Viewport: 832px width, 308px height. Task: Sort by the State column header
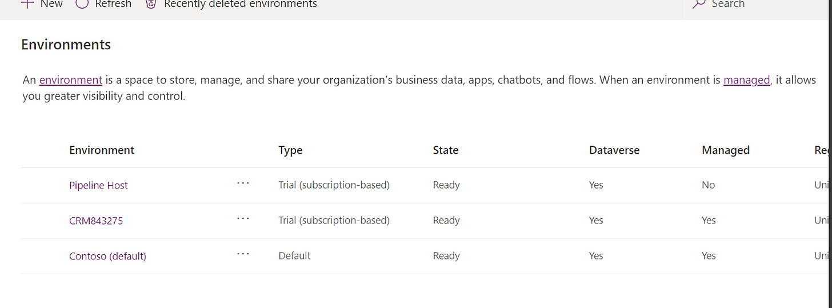tap(446, 150)
